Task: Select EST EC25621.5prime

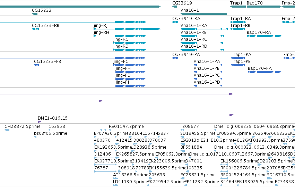Action: [198, 175]
